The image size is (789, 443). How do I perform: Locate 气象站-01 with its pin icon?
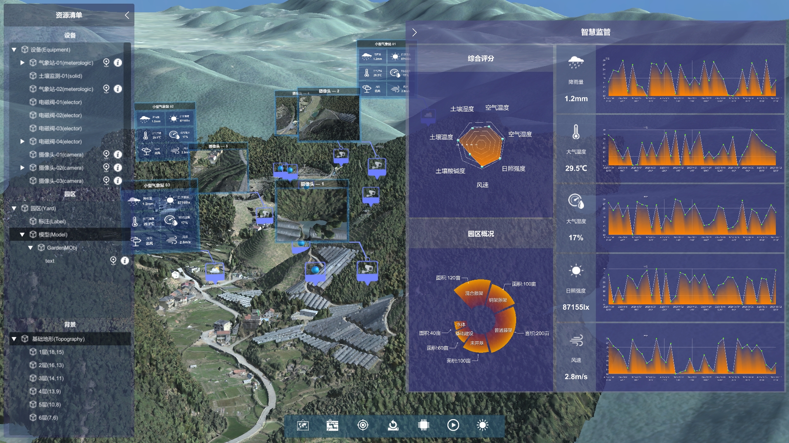106,62
